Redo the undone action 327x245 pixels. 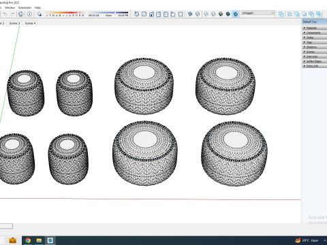12,14
